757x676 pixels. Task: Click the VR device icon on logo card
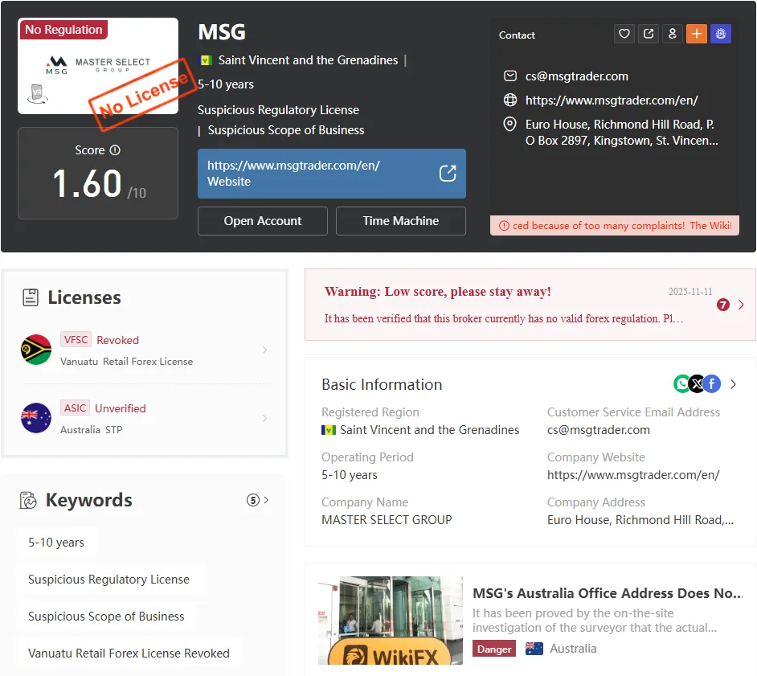pos(38,94)
